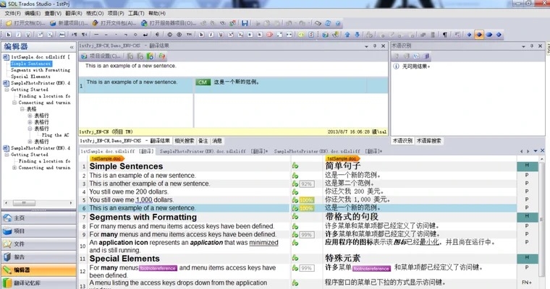Switch to 术语库搜索 tab
The image size is (550, 289).
[x=428, y=141]
